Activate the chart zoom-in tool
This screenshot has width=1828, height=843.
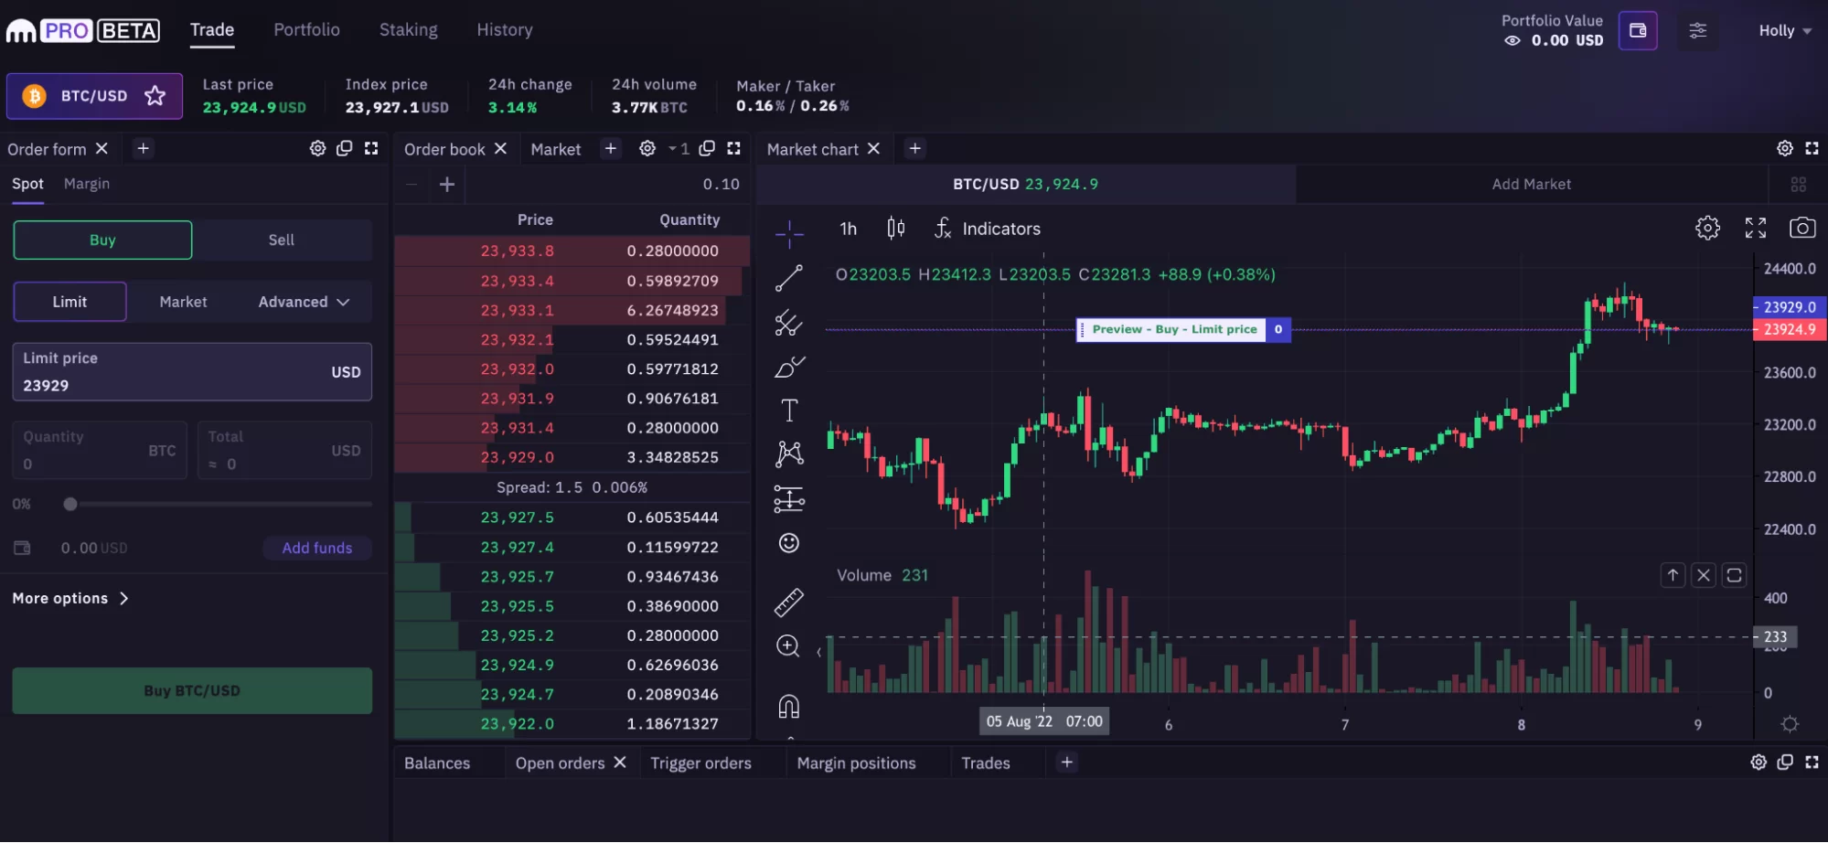(x=788, y=646)
